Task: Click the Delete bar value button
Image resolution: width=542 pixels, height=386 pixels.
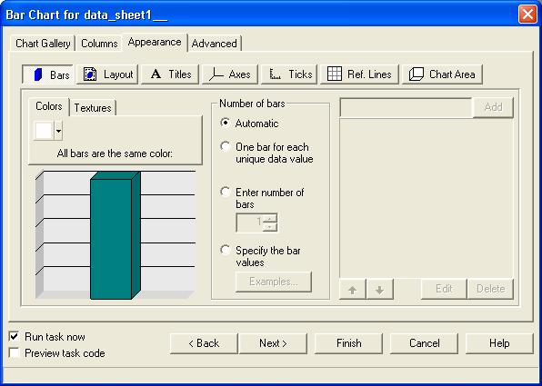Action: click(x=490, y=289)
